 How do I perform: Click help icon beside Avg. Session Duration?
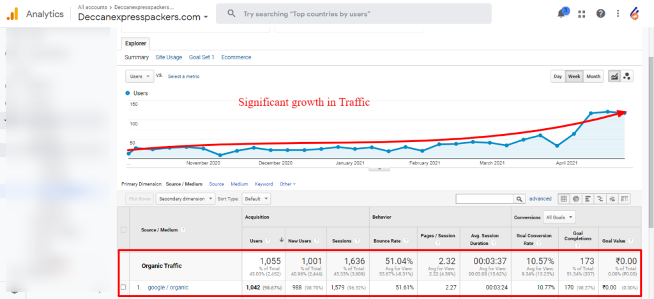tap(494, 243)
